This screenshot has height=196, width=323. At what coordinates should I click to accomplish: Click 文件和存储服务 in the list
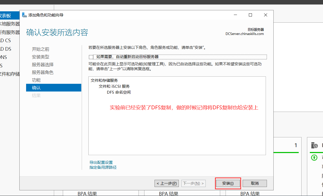[104, 81]
